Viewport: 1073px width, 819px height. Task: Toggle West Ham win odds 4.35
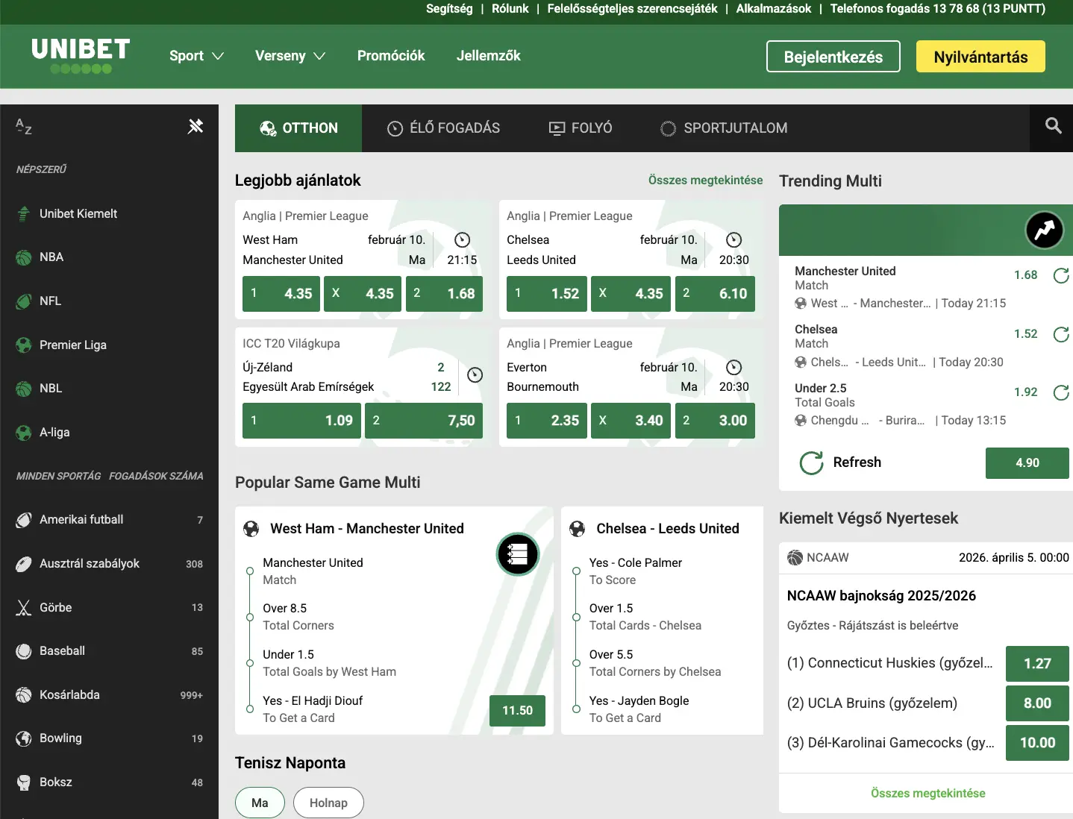(281, 294)
